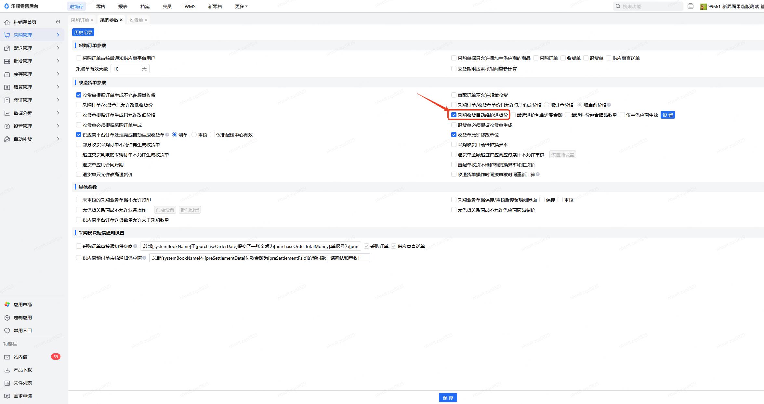Open the 更多 dropdown in top menu
The image size is (764, 404).
click(x=241, y=6)
